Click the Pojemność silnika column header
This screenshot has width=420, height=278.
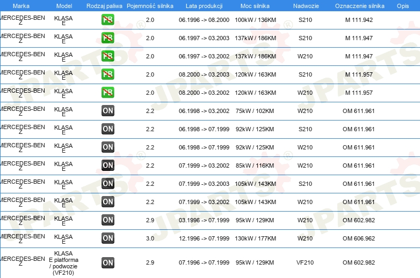150,6
